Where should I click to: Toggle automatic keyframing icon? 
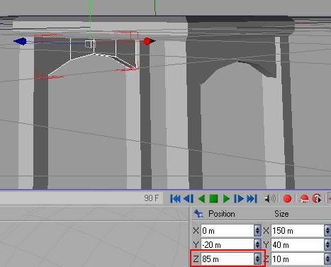pyautogui.click(x=304, y=199)
